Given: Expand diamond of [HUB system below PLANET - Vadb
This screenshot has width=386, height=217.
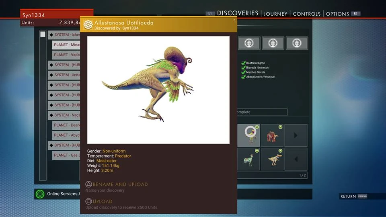Looking at the screenshot, I should [x=51, y=65].
